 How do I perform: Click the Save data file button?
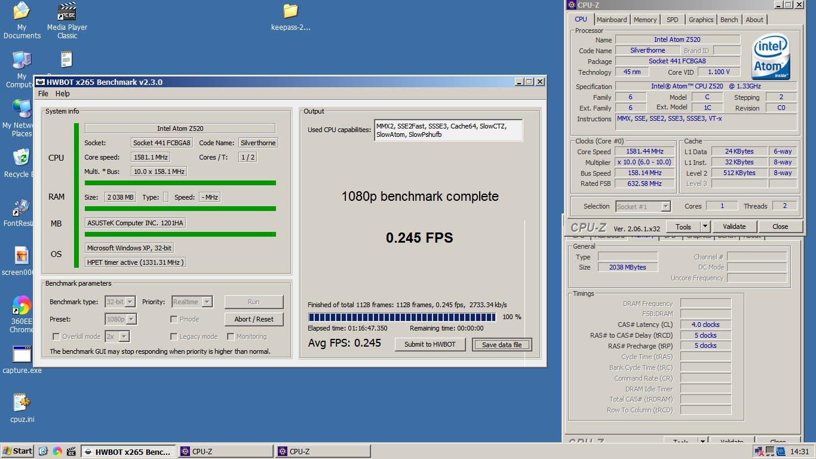[x=502, y=344]
